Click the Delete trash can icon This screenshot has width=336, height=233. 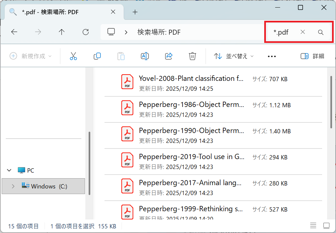pos(192,56)
